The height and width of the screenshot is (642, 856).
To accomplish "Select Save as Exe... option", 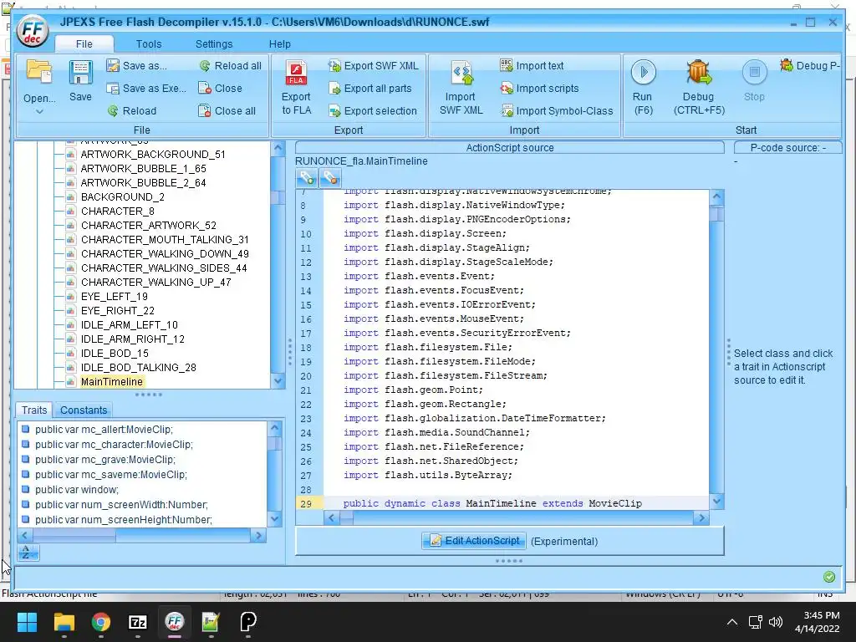I will [146, 89].
